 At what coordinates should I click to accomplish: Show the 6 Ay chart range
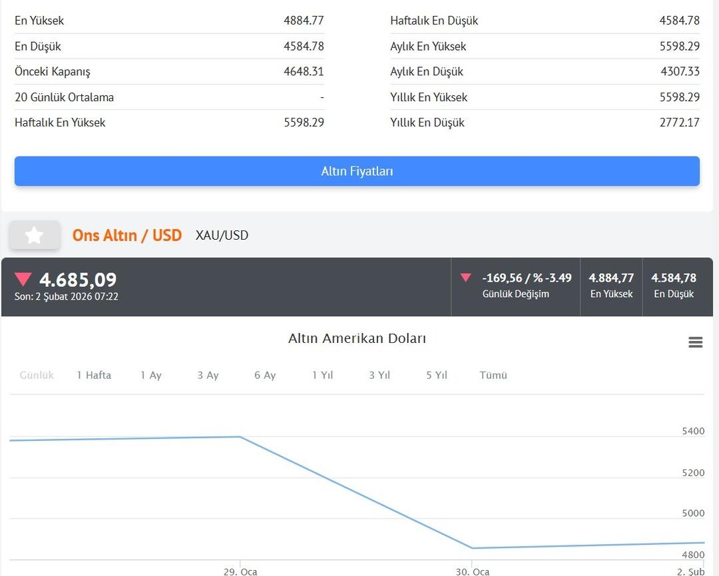coord(265,376)
